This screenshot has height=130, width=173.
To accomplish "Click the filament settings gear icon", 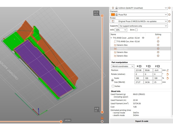I will coord(169,14).
